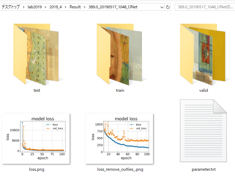Expand the chevron after 2019_4

click(x=65, y=7)
